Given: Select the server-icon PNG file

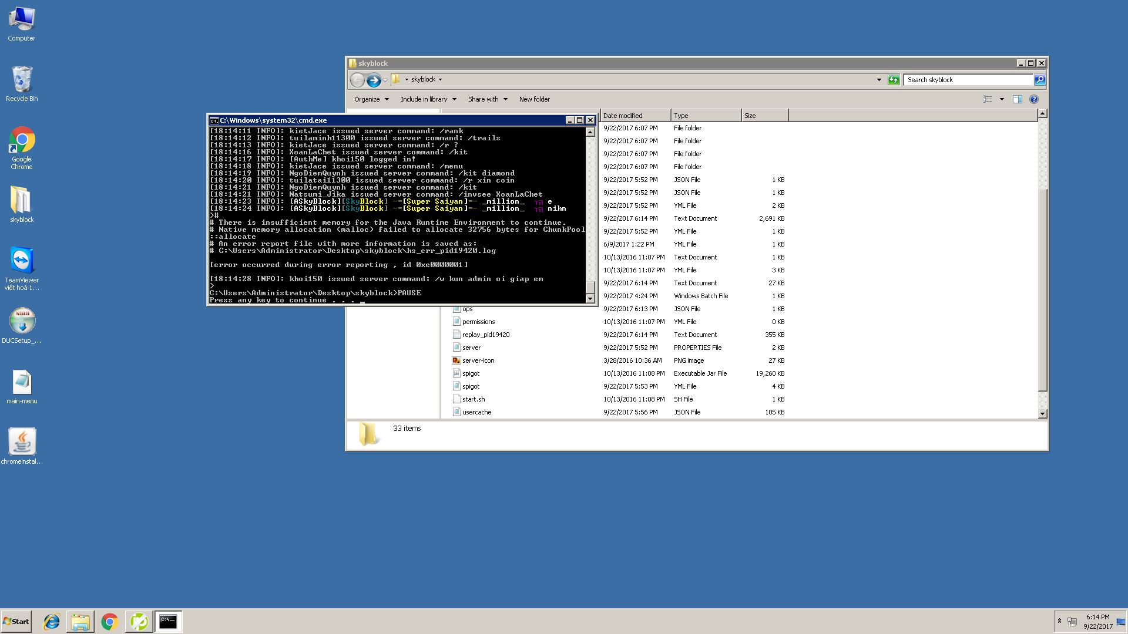Looking at the screenshot, I should click(x=478, y=360).
